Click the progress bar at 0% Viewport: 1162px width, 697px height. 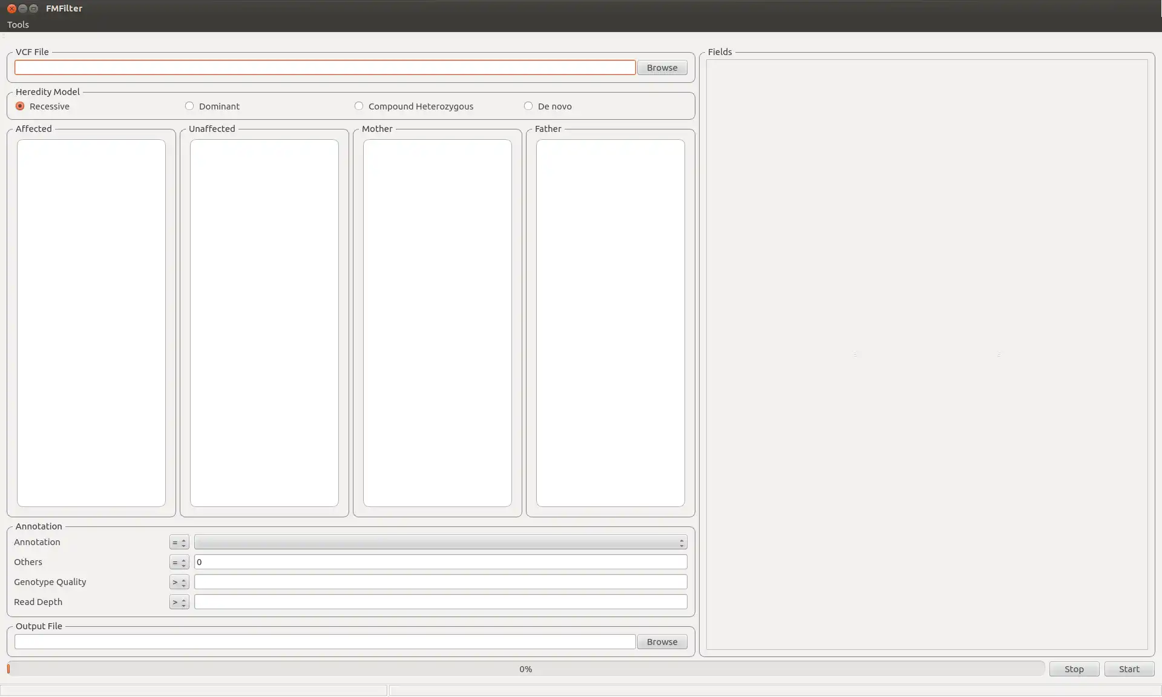pyautogui.click(x=526, y=669)
